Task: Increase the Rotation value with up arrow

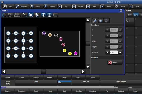Action: point(120,52)
